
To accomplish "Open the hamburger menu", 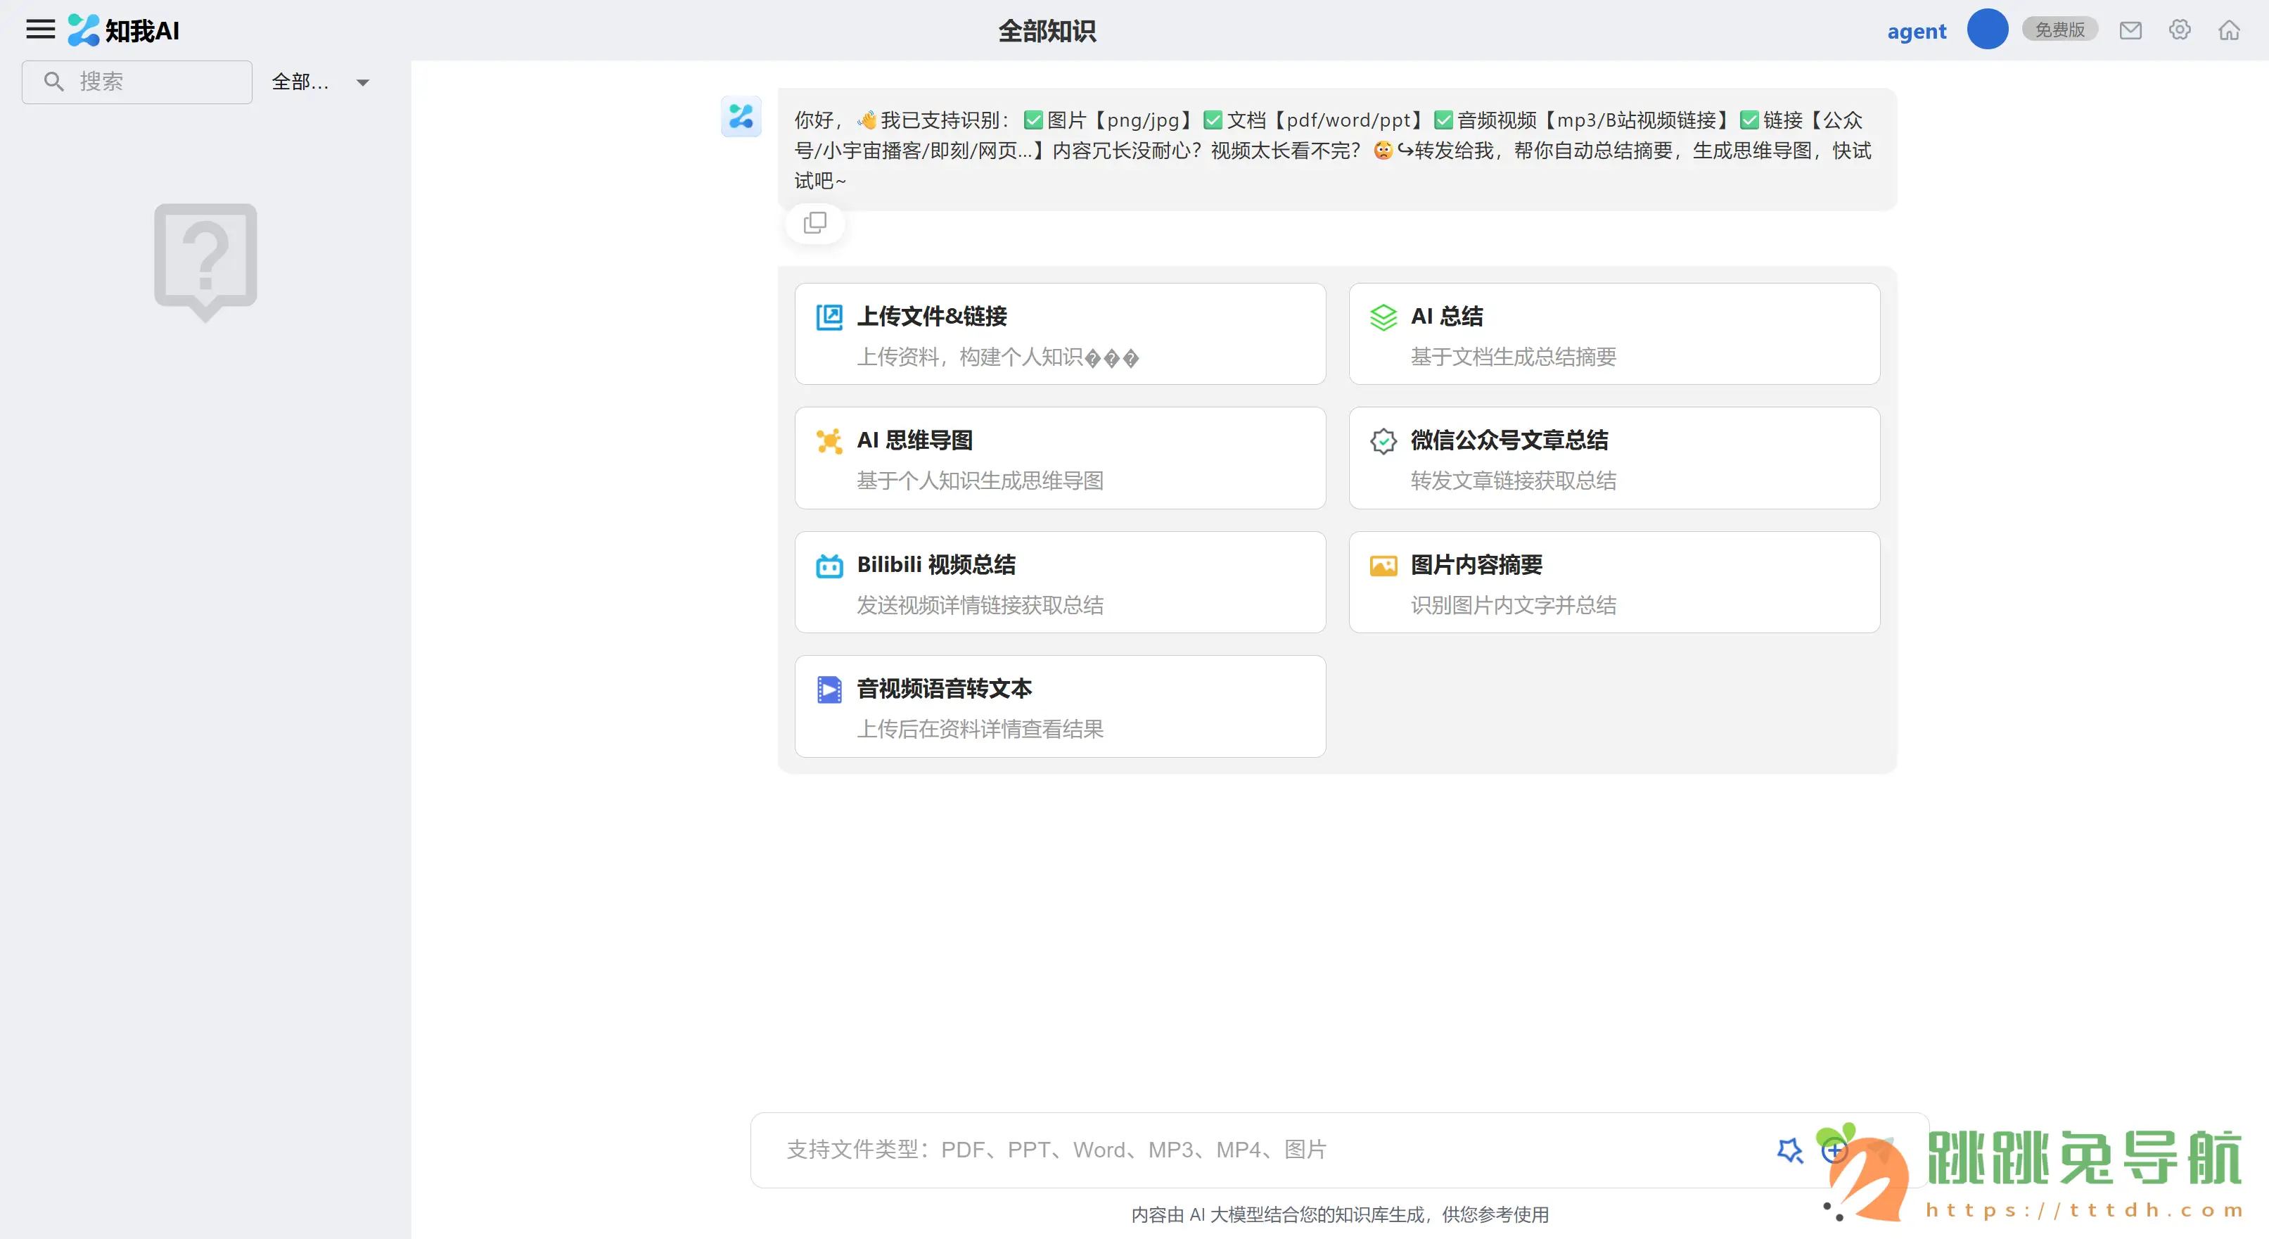I will 39,30.
